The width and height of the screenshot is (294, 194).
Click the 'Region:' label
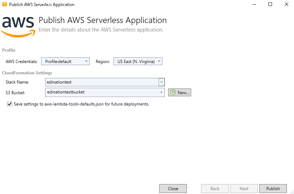[x=102, y=62]
